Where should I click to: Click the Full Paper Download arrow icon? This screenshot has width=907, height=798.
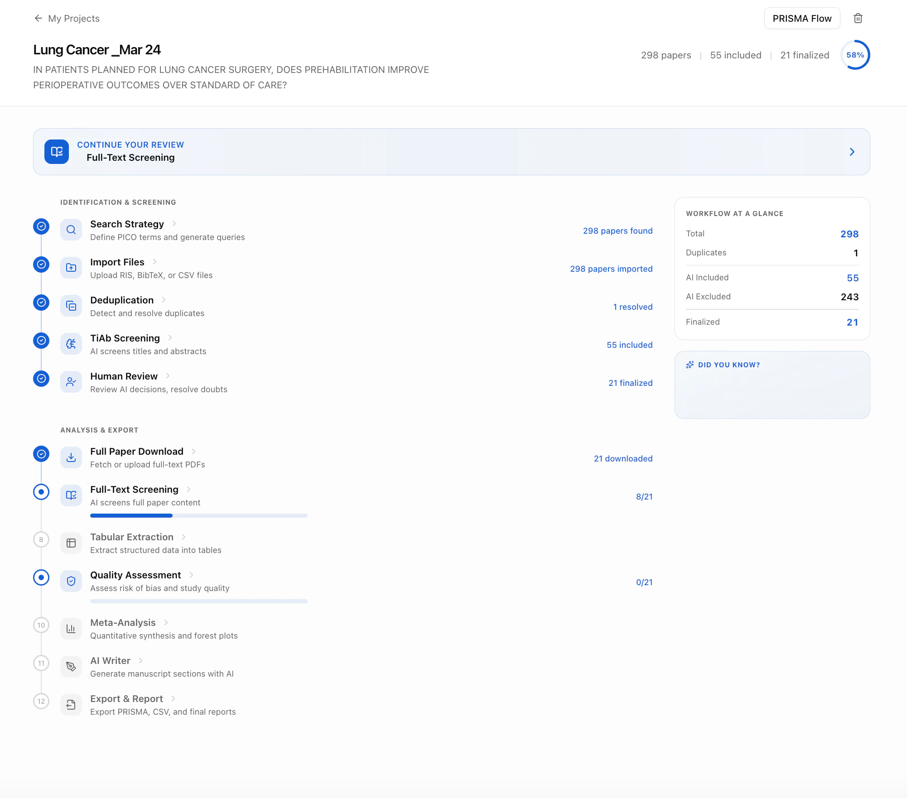coord(71,457)
